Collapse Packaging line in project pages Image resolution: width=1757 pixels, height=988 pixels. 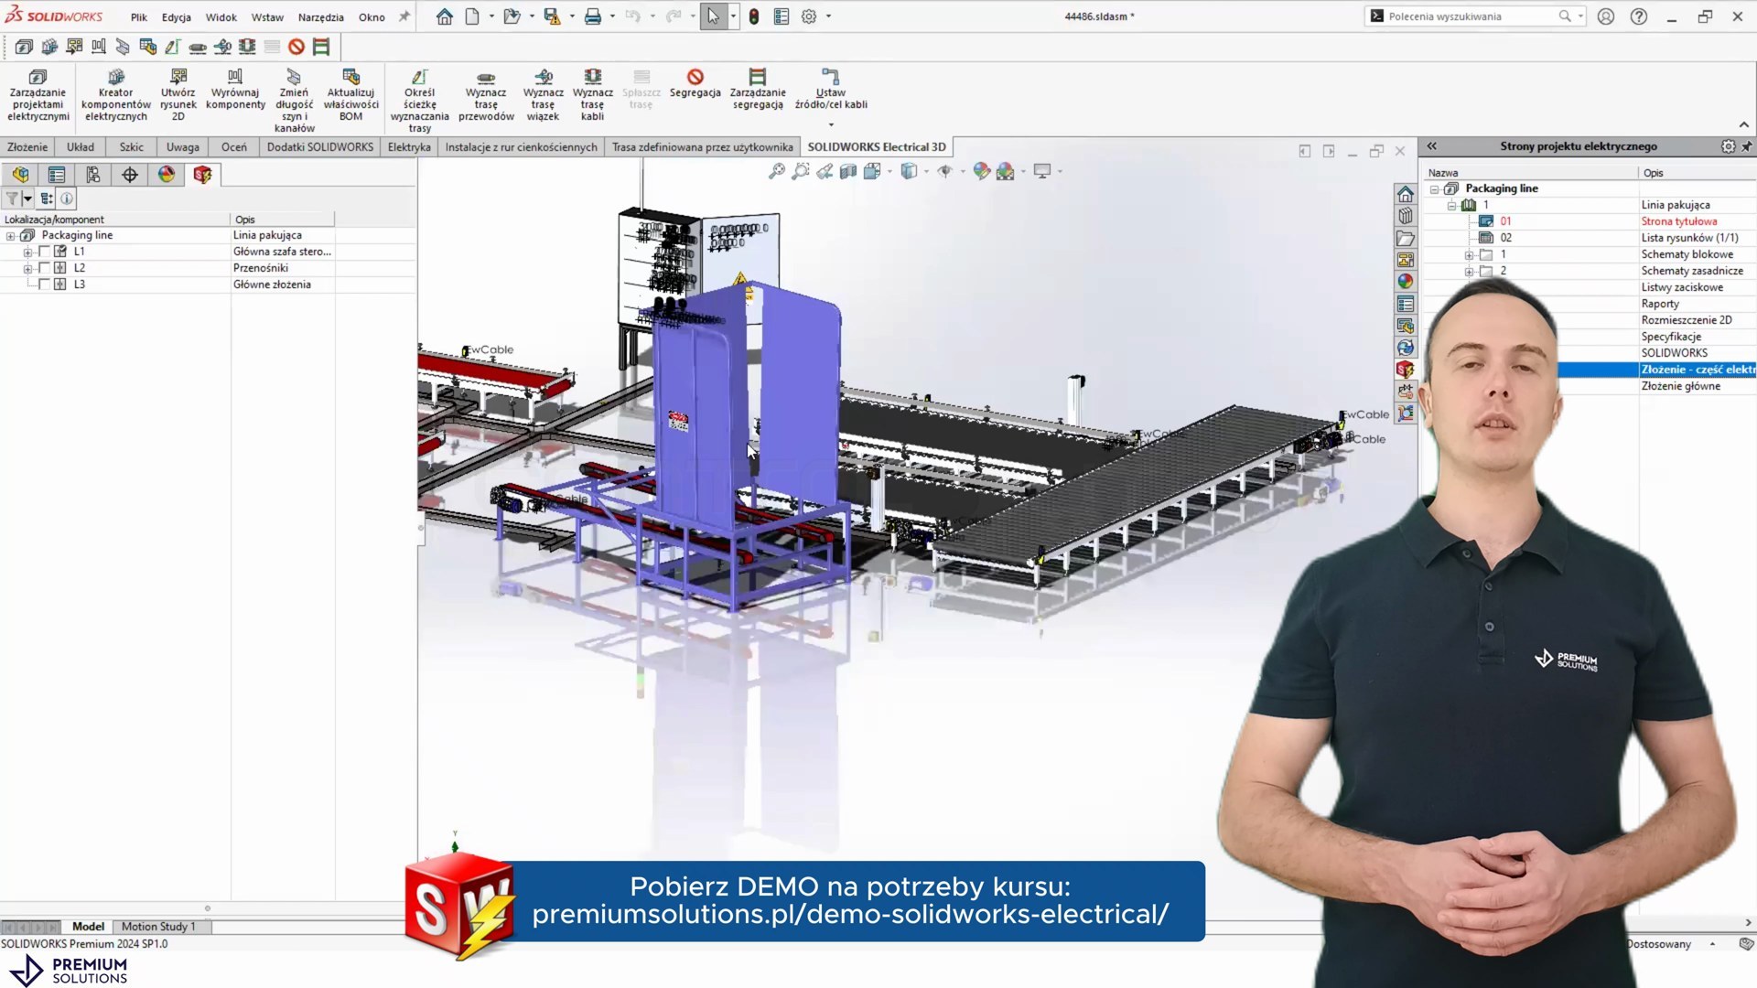click(1435, 189)
